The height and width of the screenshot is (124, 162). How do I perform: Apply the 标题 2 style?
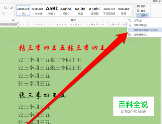coord(66,11)
